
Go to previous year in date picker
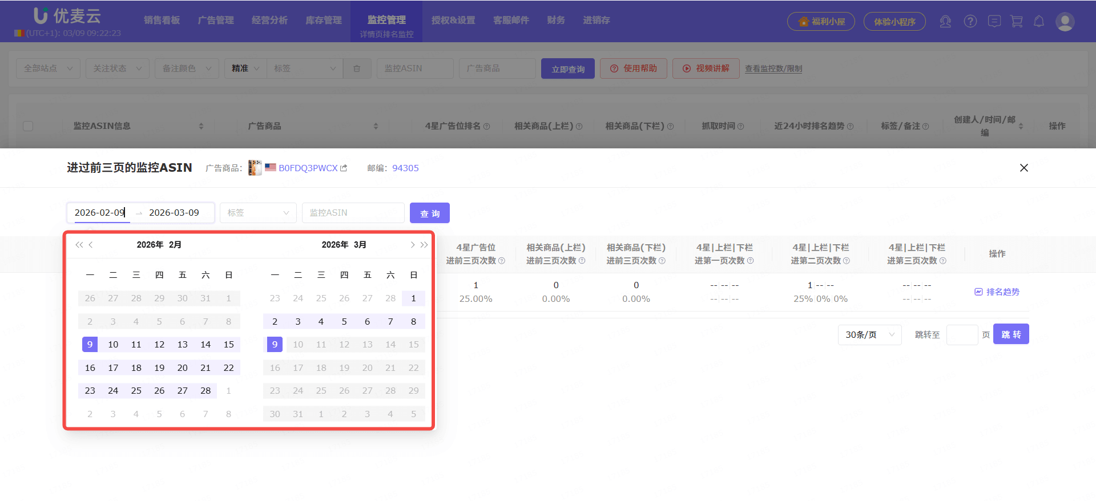(x=79, y=245)
